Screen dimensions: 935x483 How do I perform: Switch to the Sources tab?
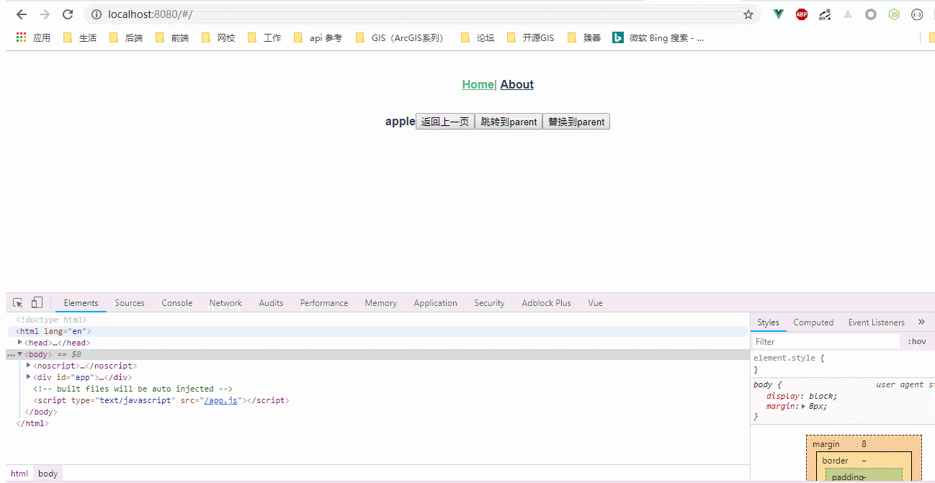click(x=130, y=303)
